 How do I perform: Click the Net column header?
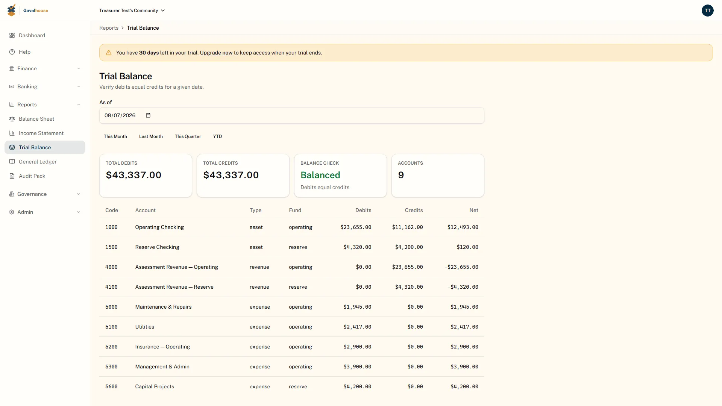pyautogui.click(x=474, y=210)
